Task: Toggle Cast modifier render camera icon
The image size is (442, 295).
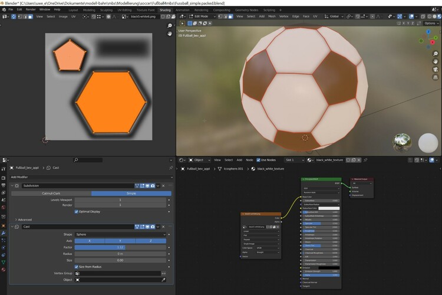Action: click(153, 227)
